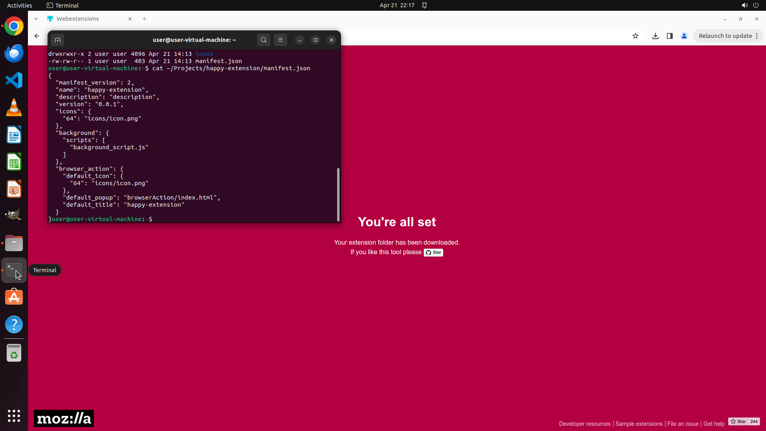This screenshot has width=766, height=431.
Task: Launch Visual Studio Code from dock
Action: click(14, 80)
